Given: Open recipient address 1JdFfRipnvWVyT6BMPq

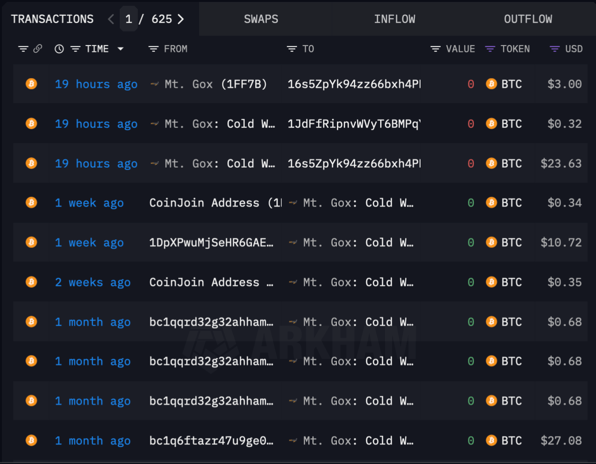Looking at the screenshot, I should 354,124.
